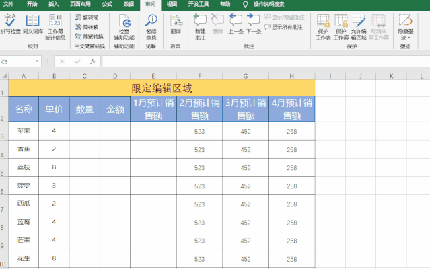Click 繁转简 convert to simplified

coord(87,17)
